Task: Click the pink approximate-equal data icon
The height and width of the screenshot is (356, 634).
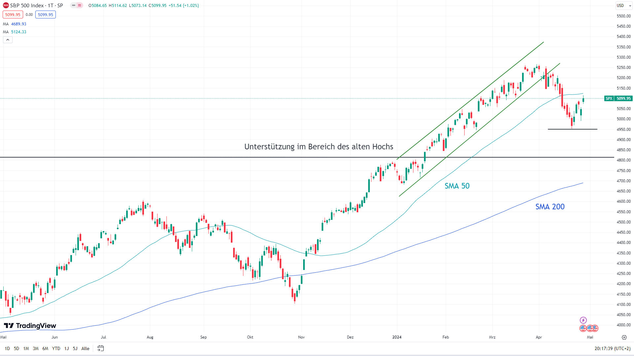Action: [x=80, y=5]
